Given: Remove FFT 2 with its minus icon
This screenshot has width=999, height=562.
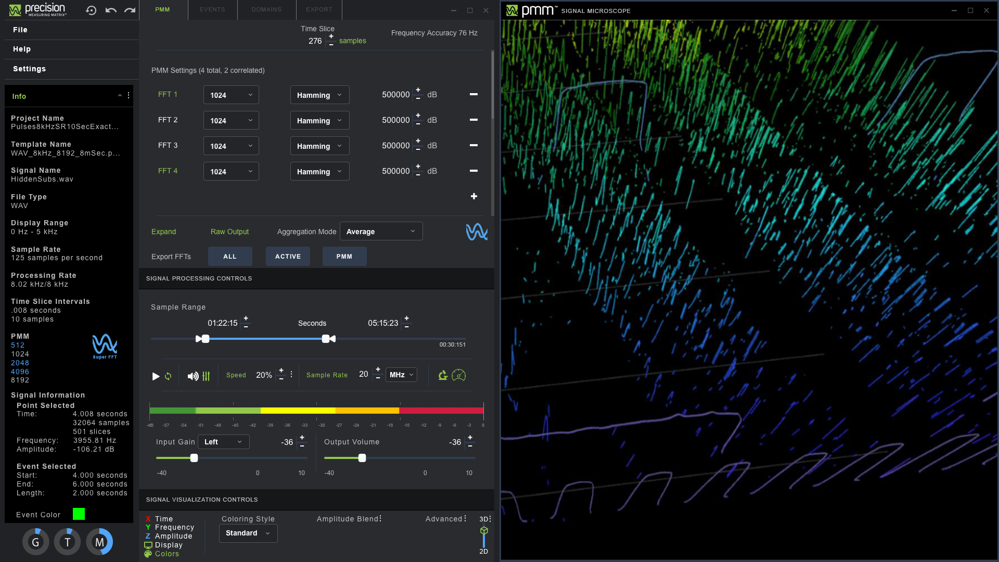Looking at the screenshot, I should click(x=473, y=120).
